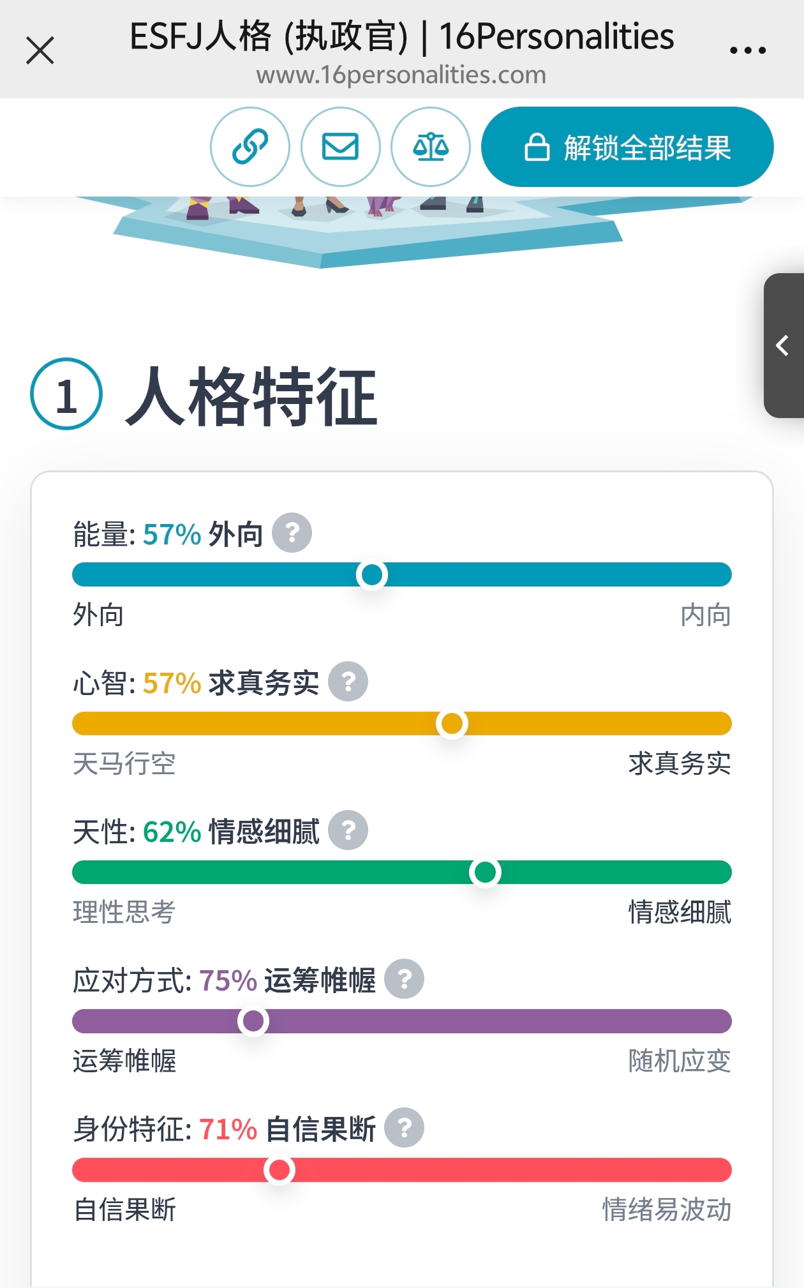
Task: Expand the dark side panel arrow
Action: click(x=783, y=346)
